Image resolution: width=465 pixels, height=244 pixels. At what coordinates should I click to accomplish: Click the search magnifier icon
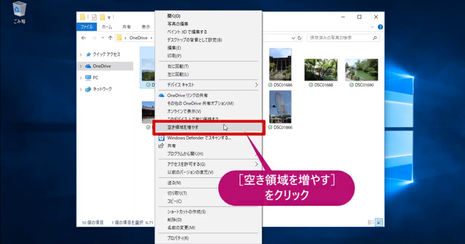point(375,38)
